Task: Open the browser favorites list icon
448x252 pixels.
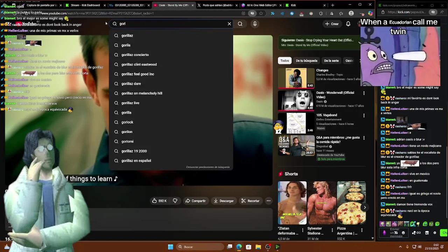Action: tap(341, 13)
